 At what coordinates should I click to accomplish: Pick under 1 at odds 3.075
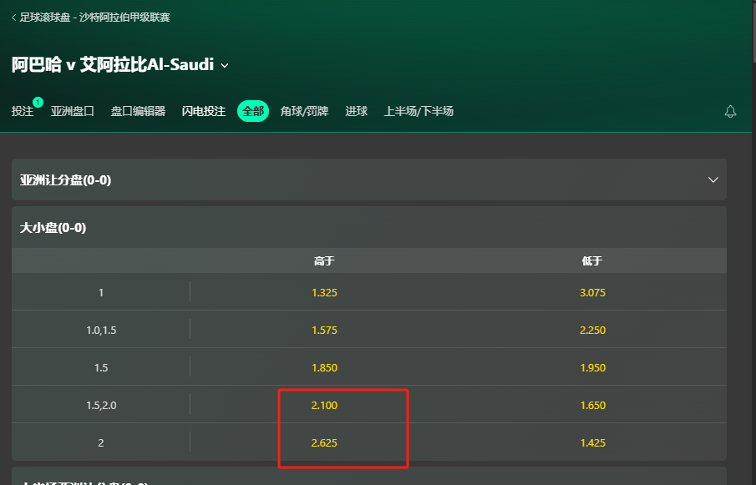coord(592,292)
